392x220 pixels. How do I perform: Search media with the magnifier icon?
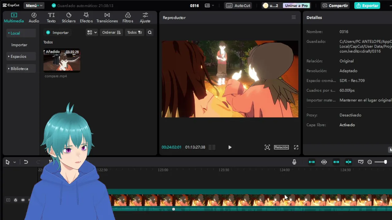(150, 32)
